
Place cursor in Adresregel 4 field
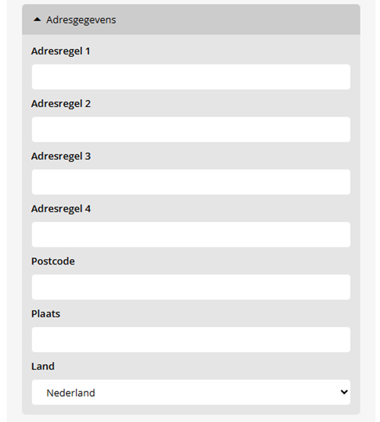click(191, 235)
